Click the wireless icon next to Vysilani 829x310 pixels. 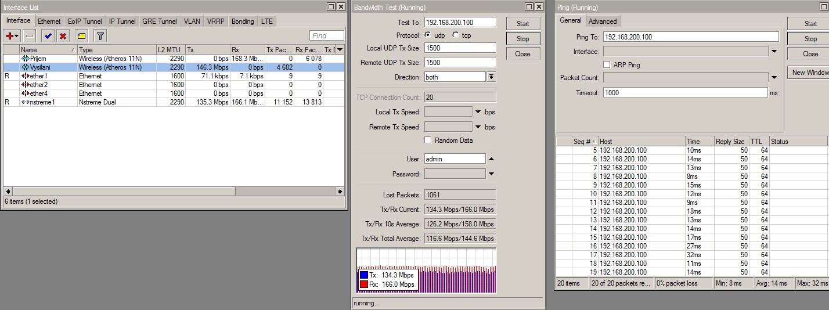(25, 67)
